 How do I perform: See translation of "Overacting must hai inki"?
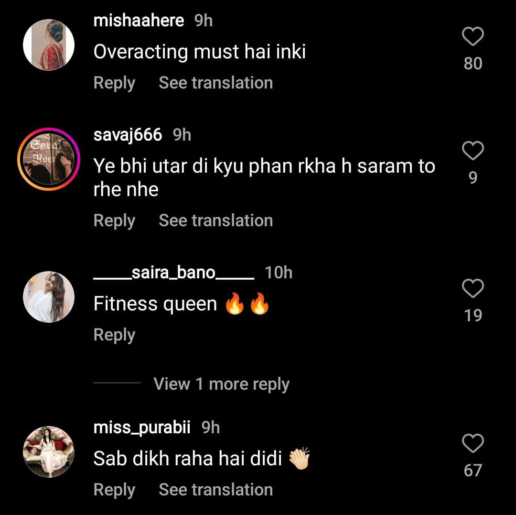tap(215, 83)
